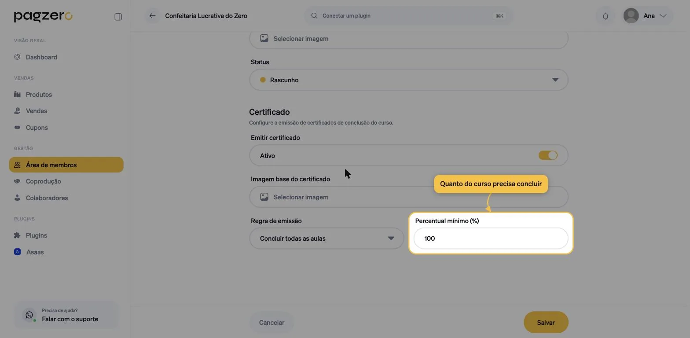Open the Regra de emissão dropdown

tap(327, 238)
